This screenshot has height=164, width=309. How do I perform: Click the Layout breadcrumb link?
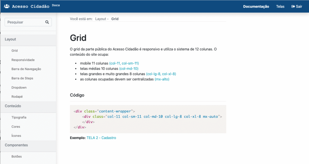tap(100, 19)
